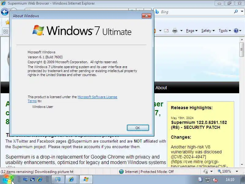Viewport: 245px width, 184px height.
Task: Open the zoom level dropdown arrow
Action: tap(237, 172)
